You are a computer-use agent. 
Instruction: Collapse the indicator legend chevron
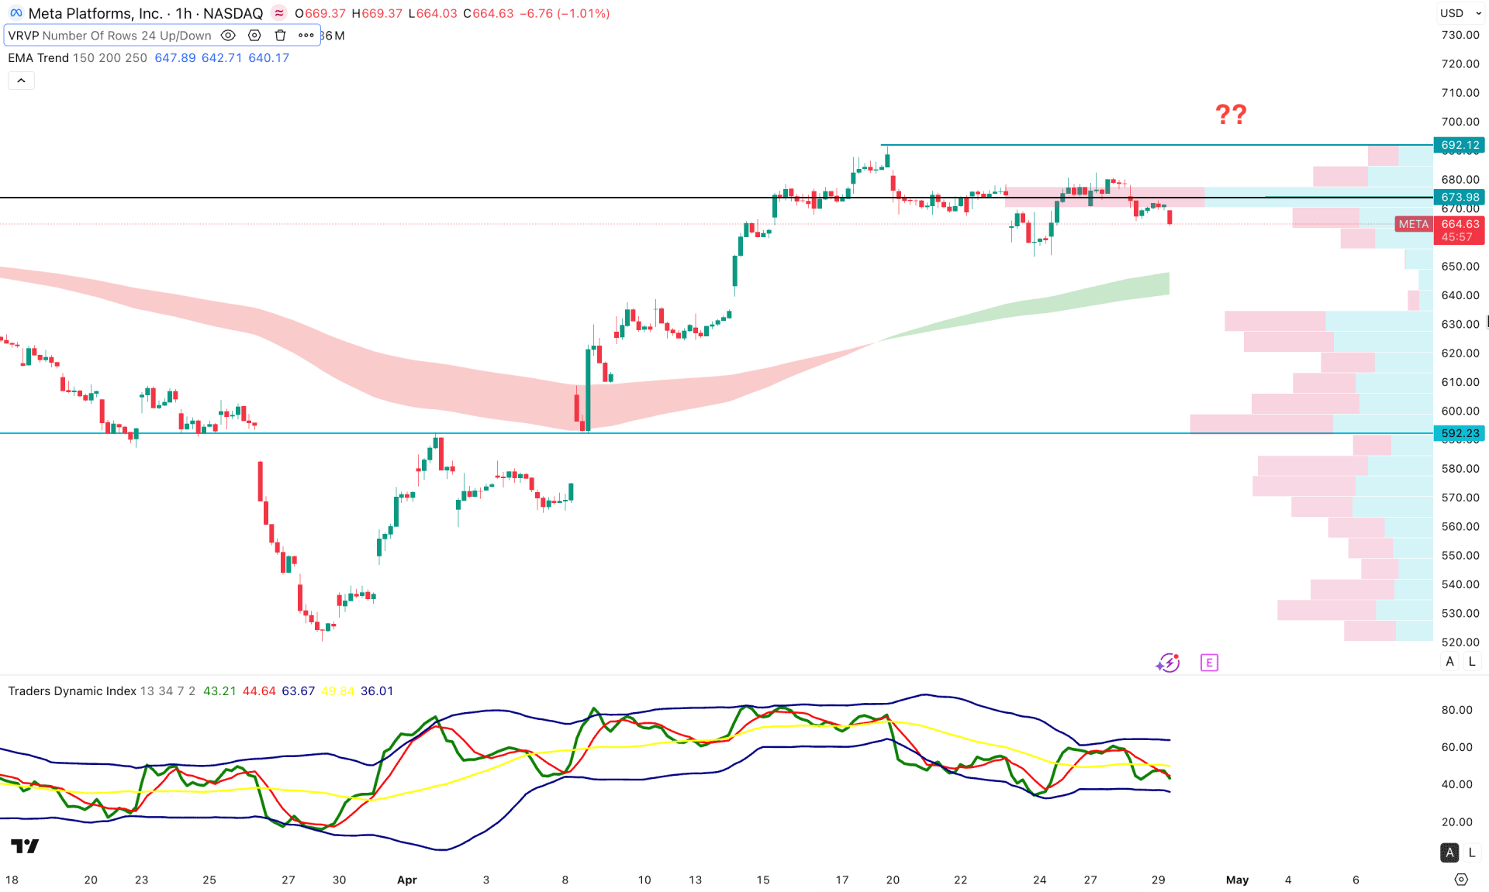[x=21, y=81]
